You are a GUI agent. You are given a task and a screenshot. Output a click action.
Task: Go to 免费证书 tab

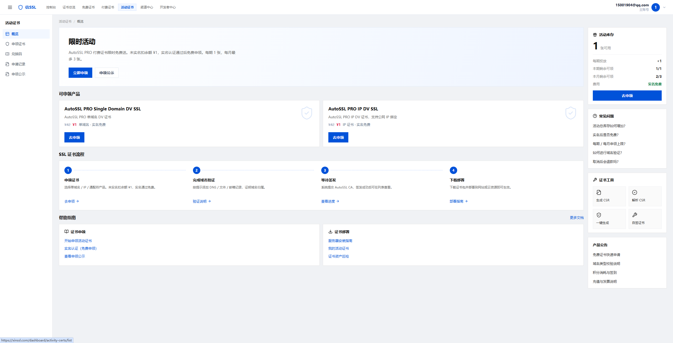point(88,7)
